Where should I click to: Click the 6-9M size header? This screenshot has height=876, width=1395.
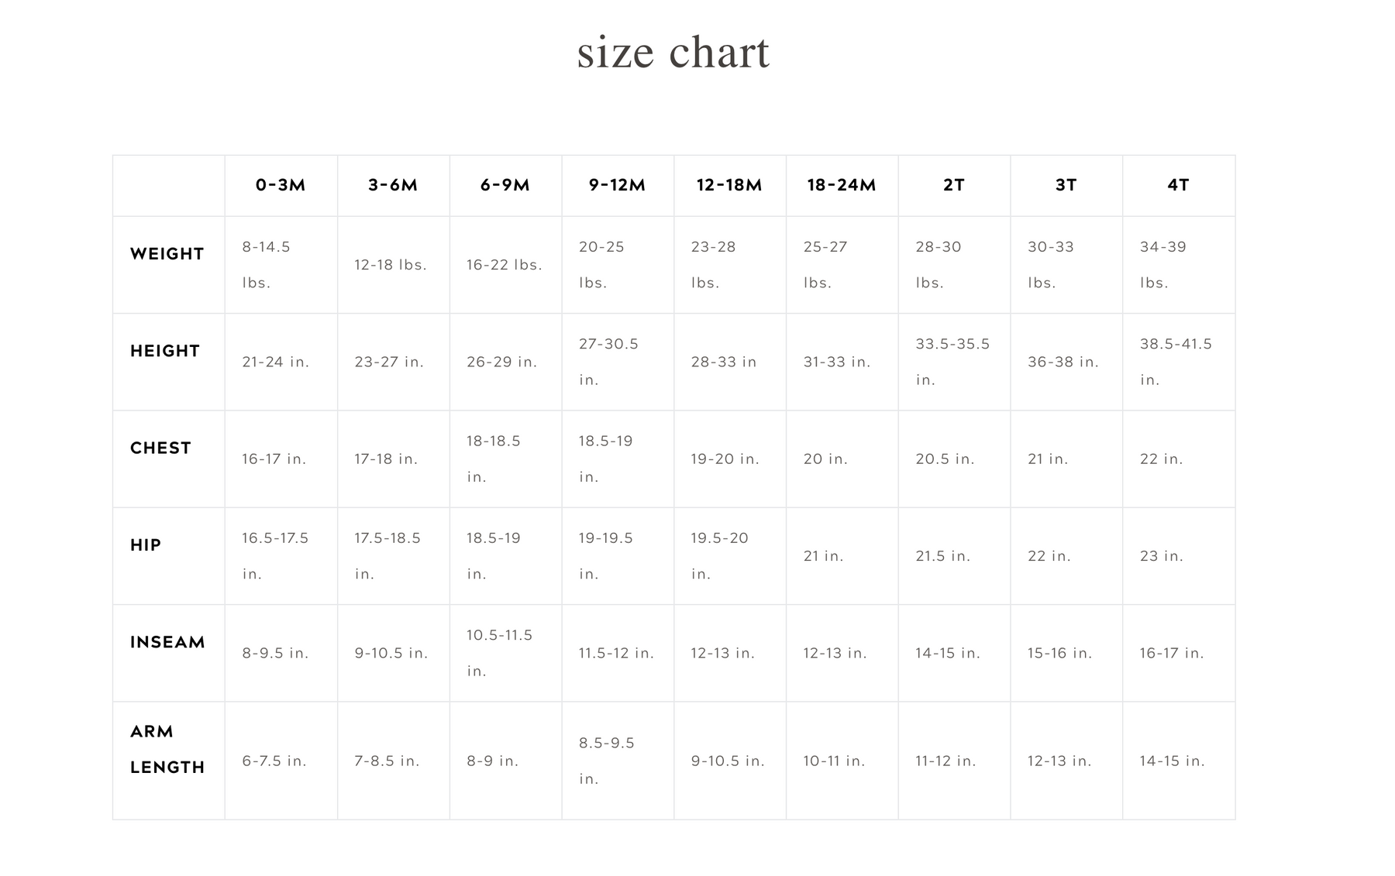(505, 185)
